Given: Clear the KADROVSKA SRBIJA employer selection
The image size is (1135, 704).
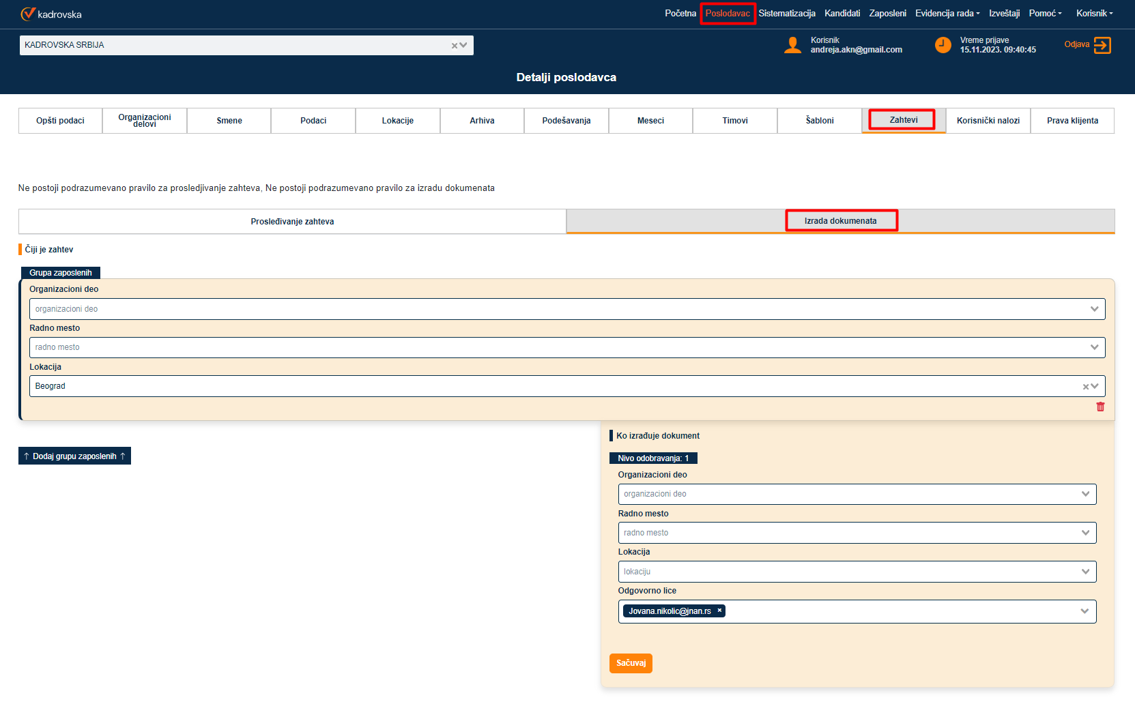Looking at the screenshot, I should tap(455, 46).
